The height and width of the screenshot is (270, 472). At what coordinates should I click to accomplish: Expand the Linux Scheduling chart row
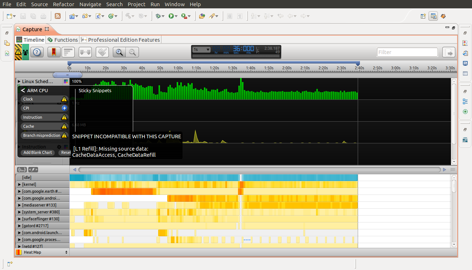19,82
